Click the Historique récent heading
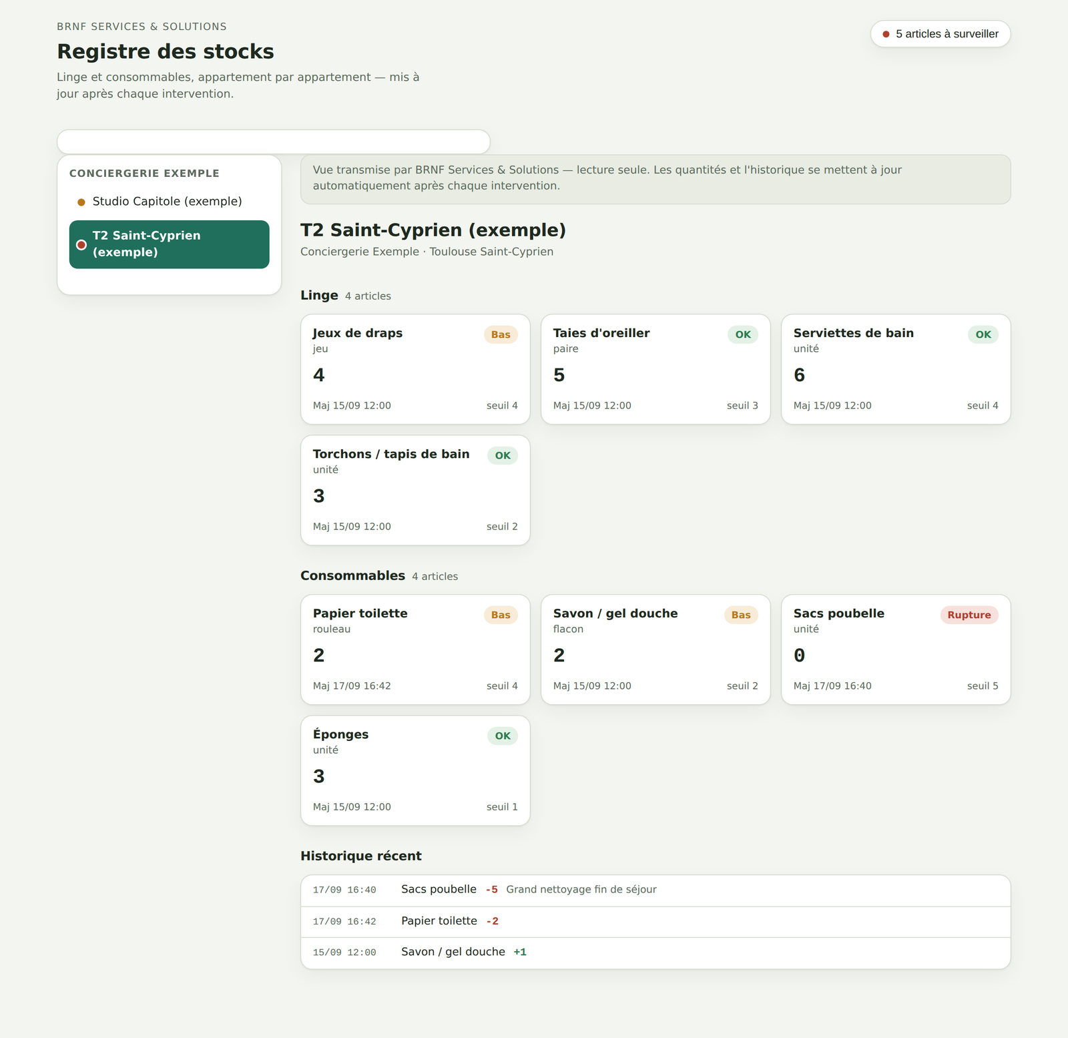Viewport: 1068px width, 1038px height. (x=361, y=856)
